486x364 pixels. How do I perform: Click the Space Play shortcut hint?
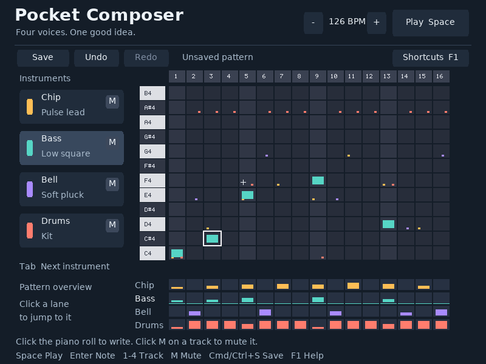coord(39,356)
